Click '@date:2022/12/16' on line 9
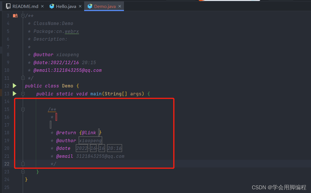 click(56, 62)
